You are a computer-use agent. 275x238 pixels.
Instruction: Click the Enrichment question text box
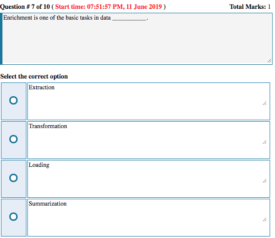click(x=137, y=39)
